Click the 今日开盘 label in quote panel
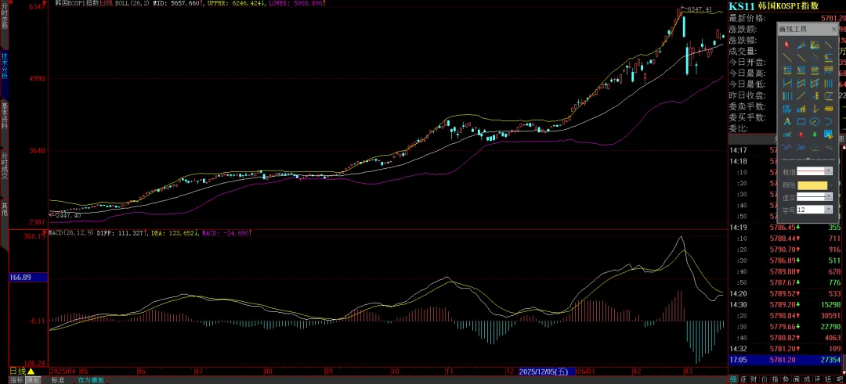The image size is (846, 384). click(747, 63)
